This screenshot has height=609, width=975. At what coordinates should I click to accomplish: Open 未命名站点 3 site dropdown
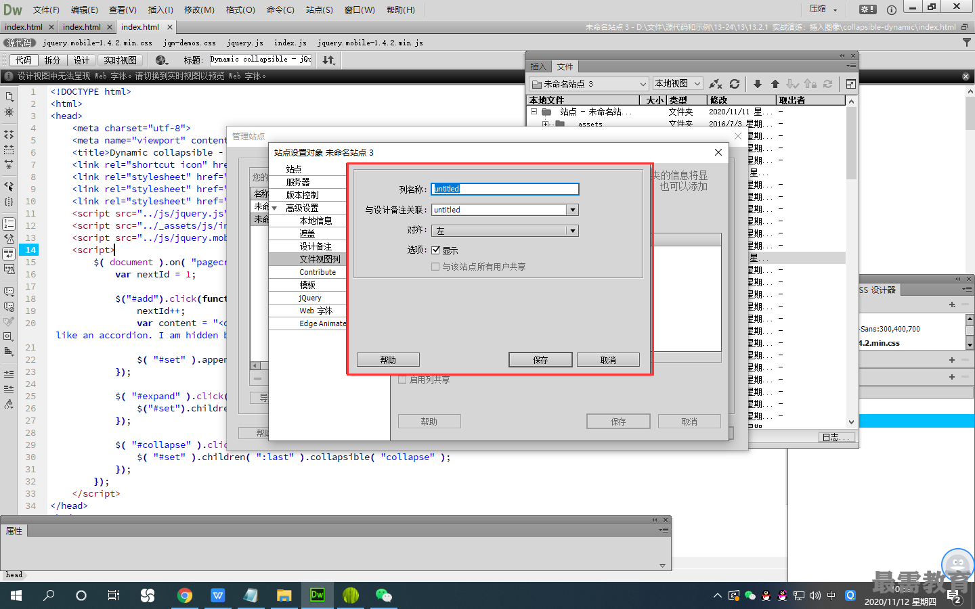(589, 84)
